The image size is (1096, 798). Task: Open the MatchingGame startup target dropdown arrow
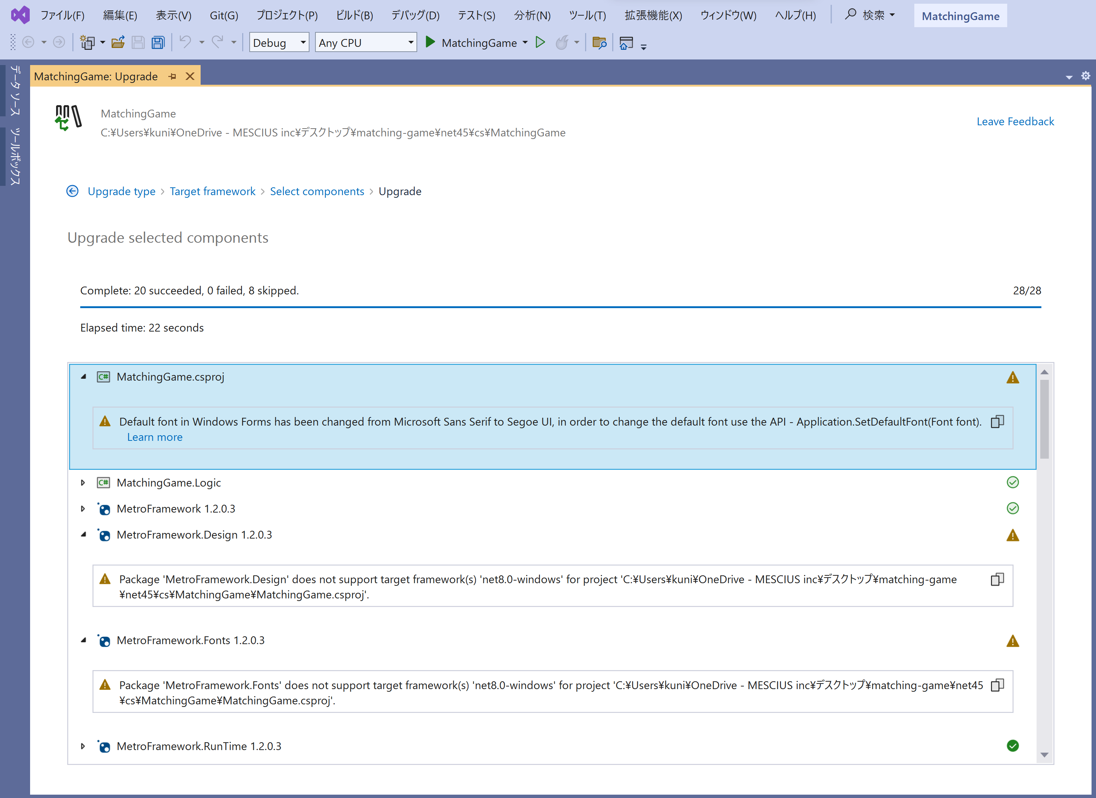click(525, 42)
